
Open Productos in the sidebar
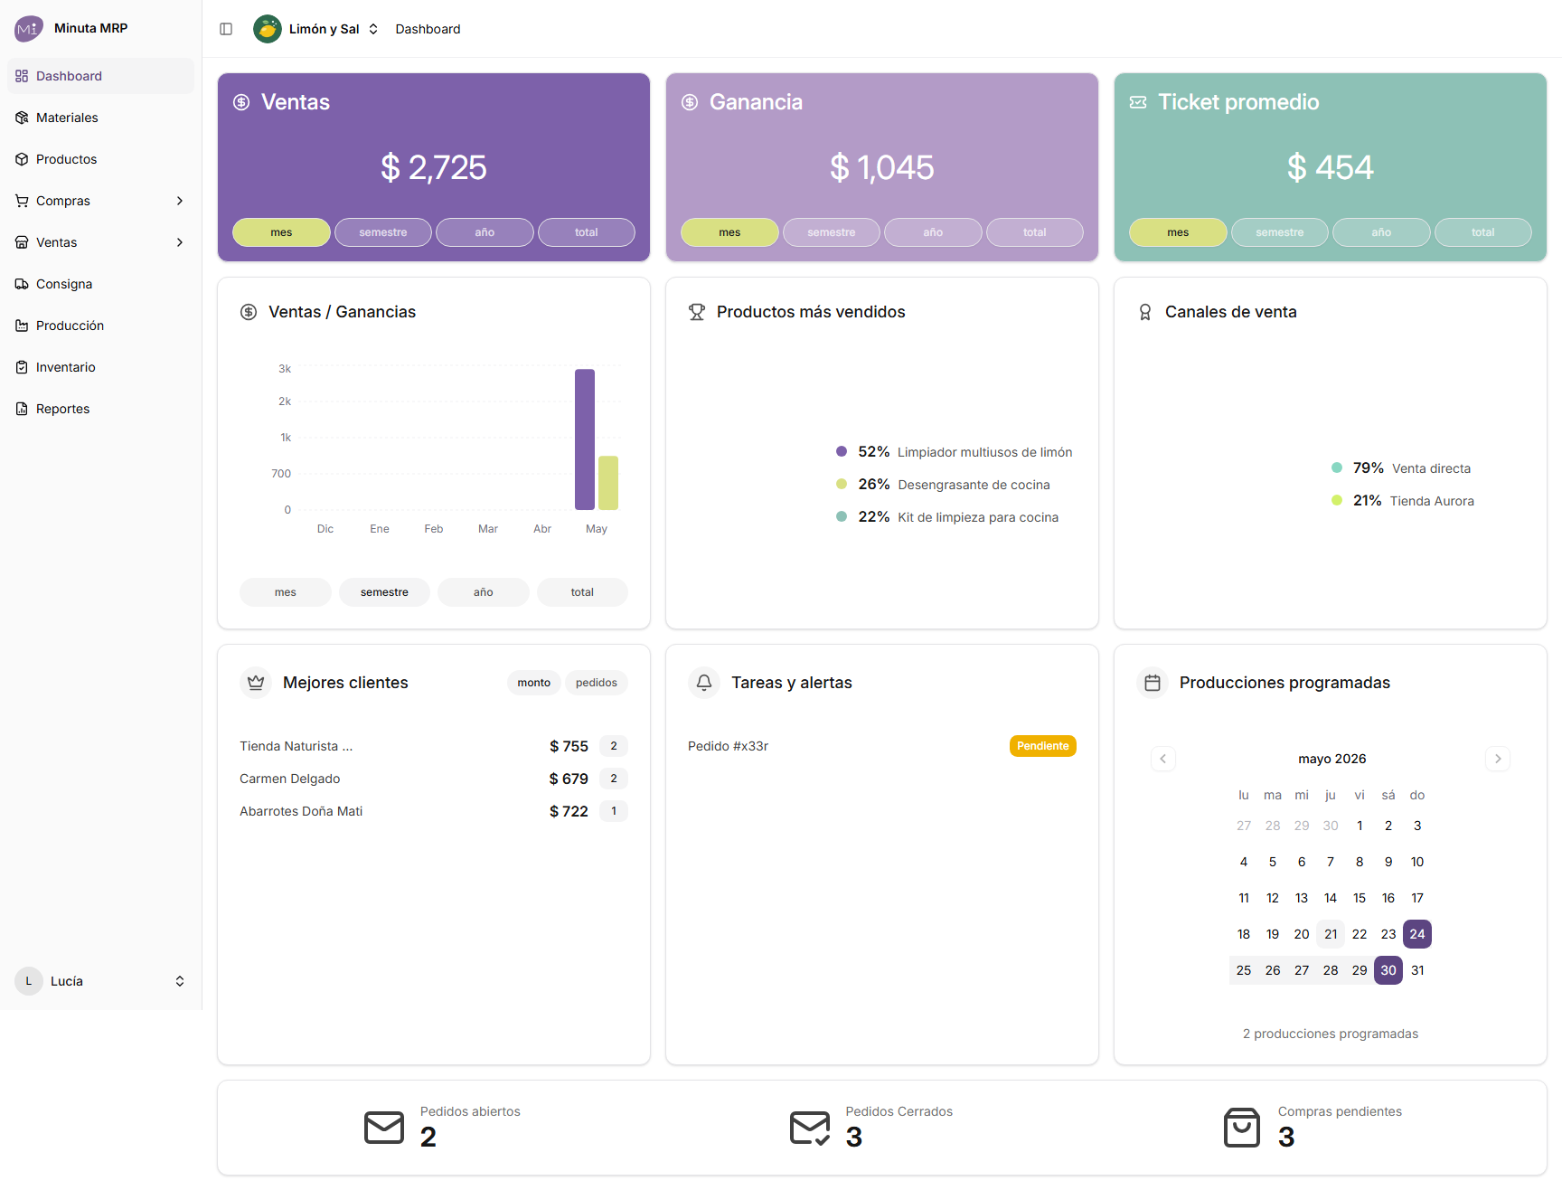[100, 159]
